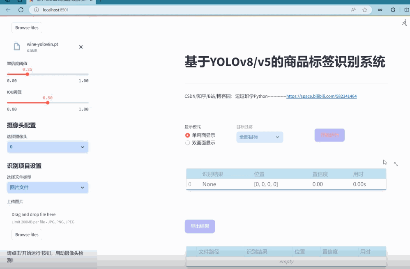
Task: Reload the page with refresh icon
Action: tap(21, 10)
